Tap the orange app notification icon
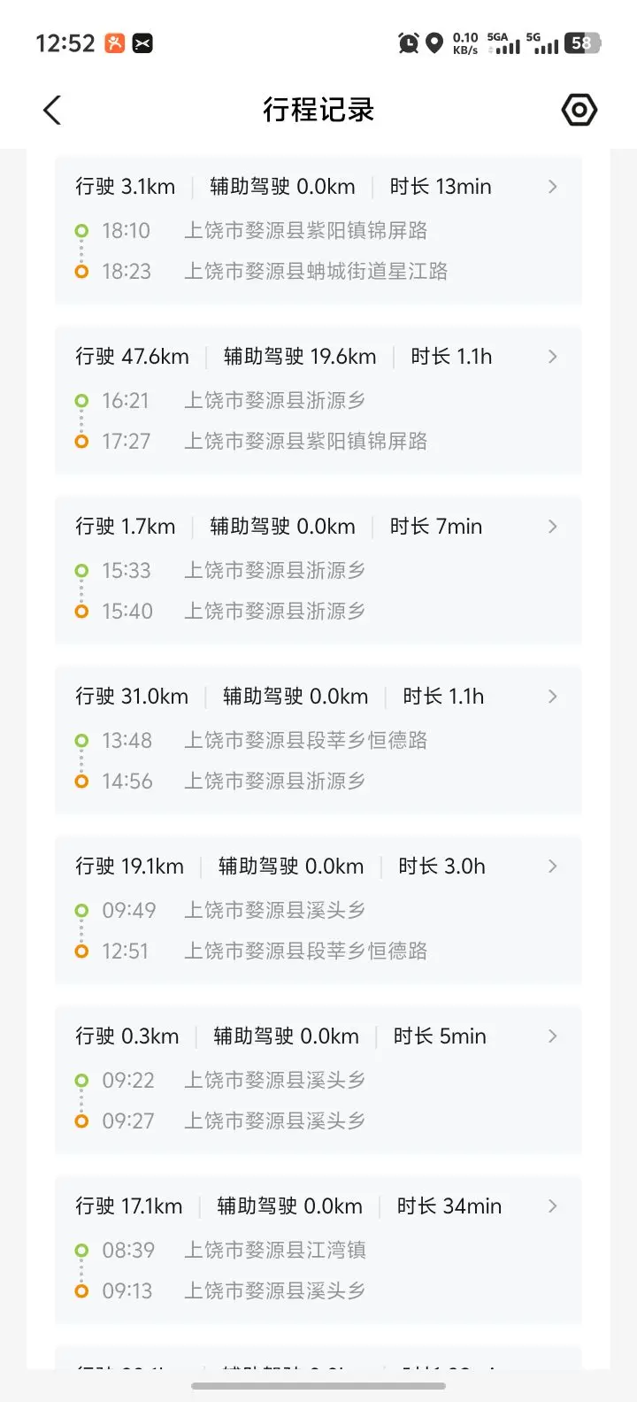Screen dimensions: 637x1402 click(115, 42)
